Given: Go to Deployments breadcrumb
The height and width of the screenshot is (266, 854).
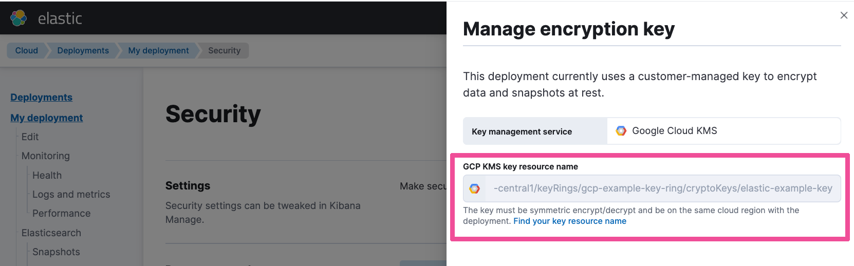Looking at the screenshot, I should point(83,50).
